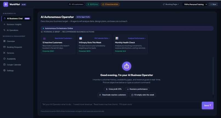Open AI Business Chat in sidebar
Screen dimensions: 221x118
[x=16, y=18]
